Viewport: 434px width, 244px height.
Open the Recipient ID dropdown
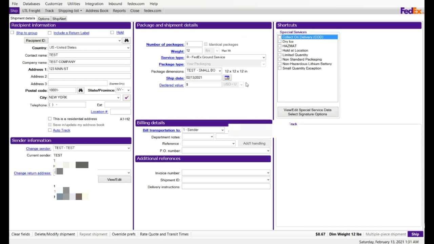[x=119, y=40]
